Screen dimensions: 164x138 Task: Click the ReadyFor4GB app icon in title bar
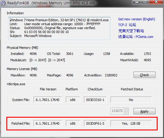click(3, 3)
